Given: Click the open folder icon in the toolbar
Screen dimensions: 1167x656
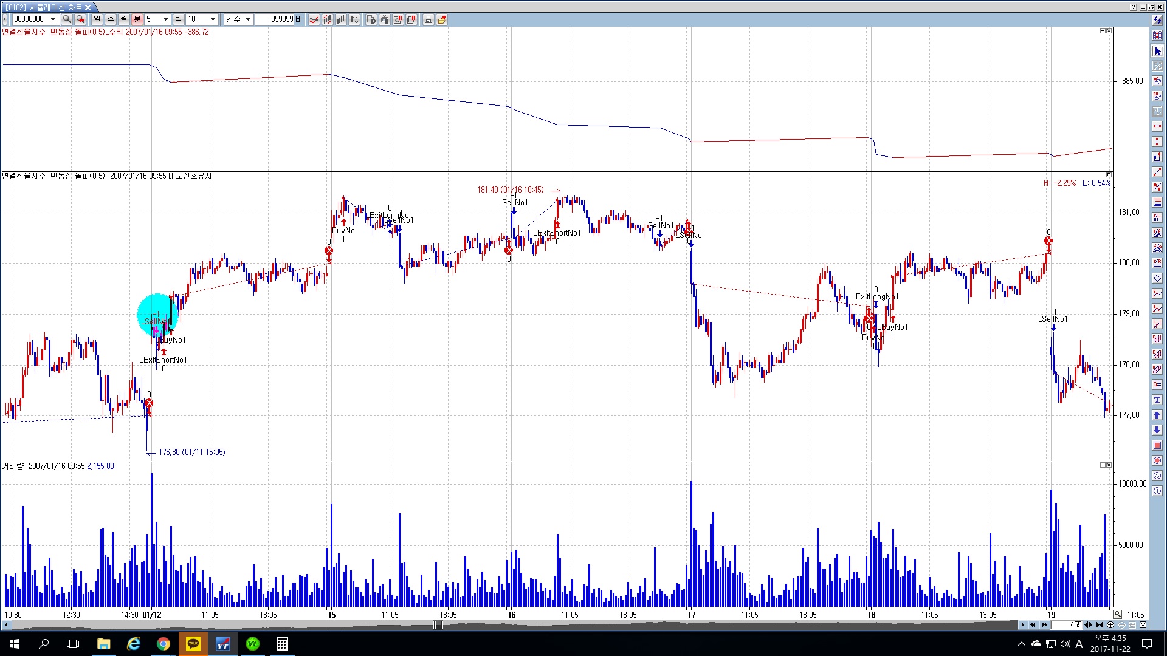Looking at the screenshot, I should pyautogui.click(x=442, y=19).
